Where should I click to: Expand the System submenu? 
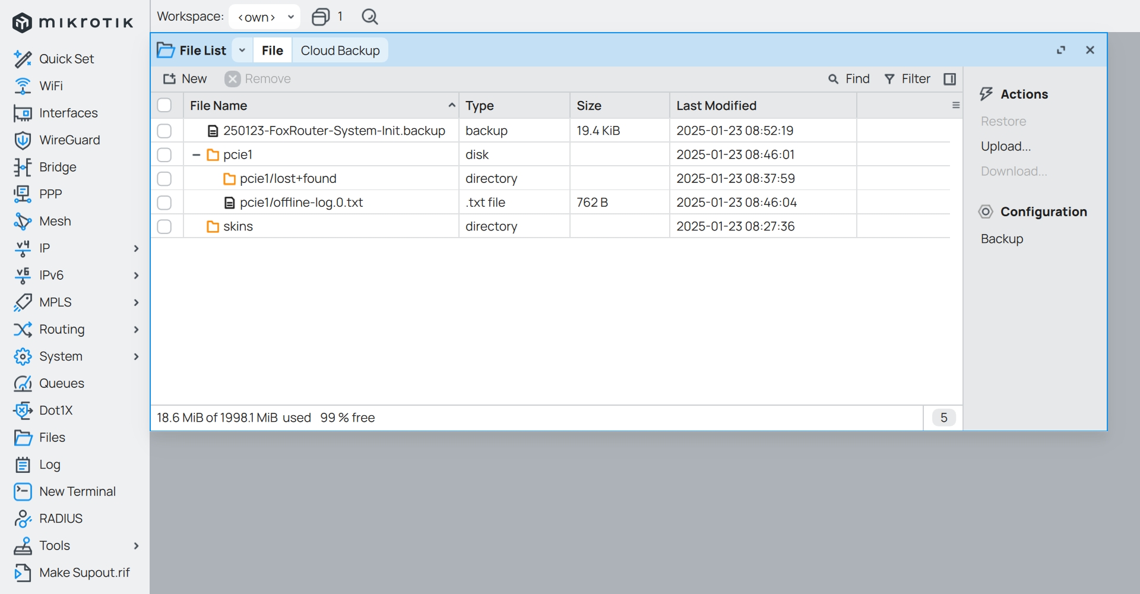(136, 356)
